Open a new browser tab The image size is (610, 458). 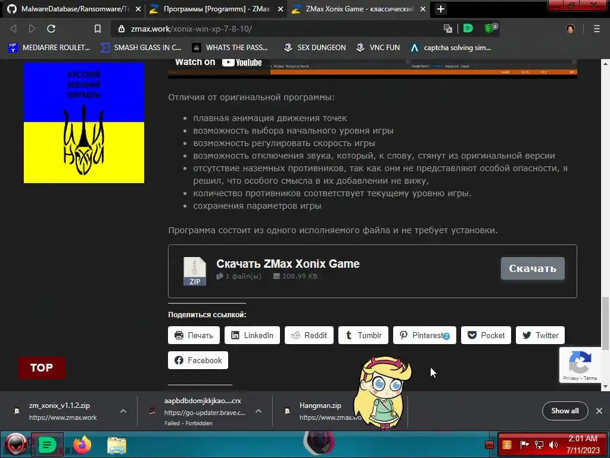tap(441, 9)
